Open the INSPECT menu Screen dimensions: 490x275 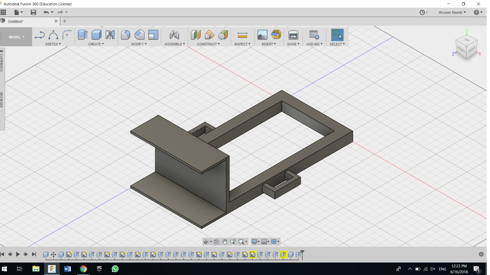pyautogui.click(x=242, y=44)
